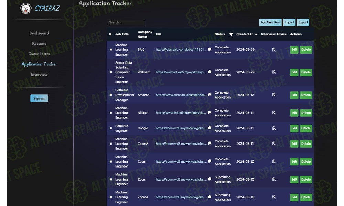Viewport: 344px width, 206px height.
Task: Click into the Search field
Action: point(126,22)
